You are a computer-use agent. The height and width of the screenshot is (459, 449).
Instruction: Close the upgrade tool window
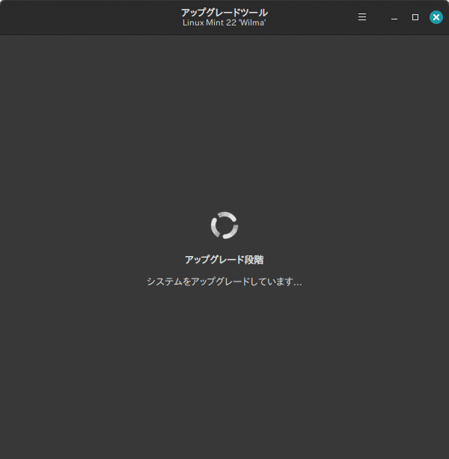[x=436, y=17]
